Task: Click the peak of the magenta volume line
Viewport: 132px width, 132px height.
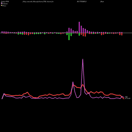Action: [x=83, y=59]
